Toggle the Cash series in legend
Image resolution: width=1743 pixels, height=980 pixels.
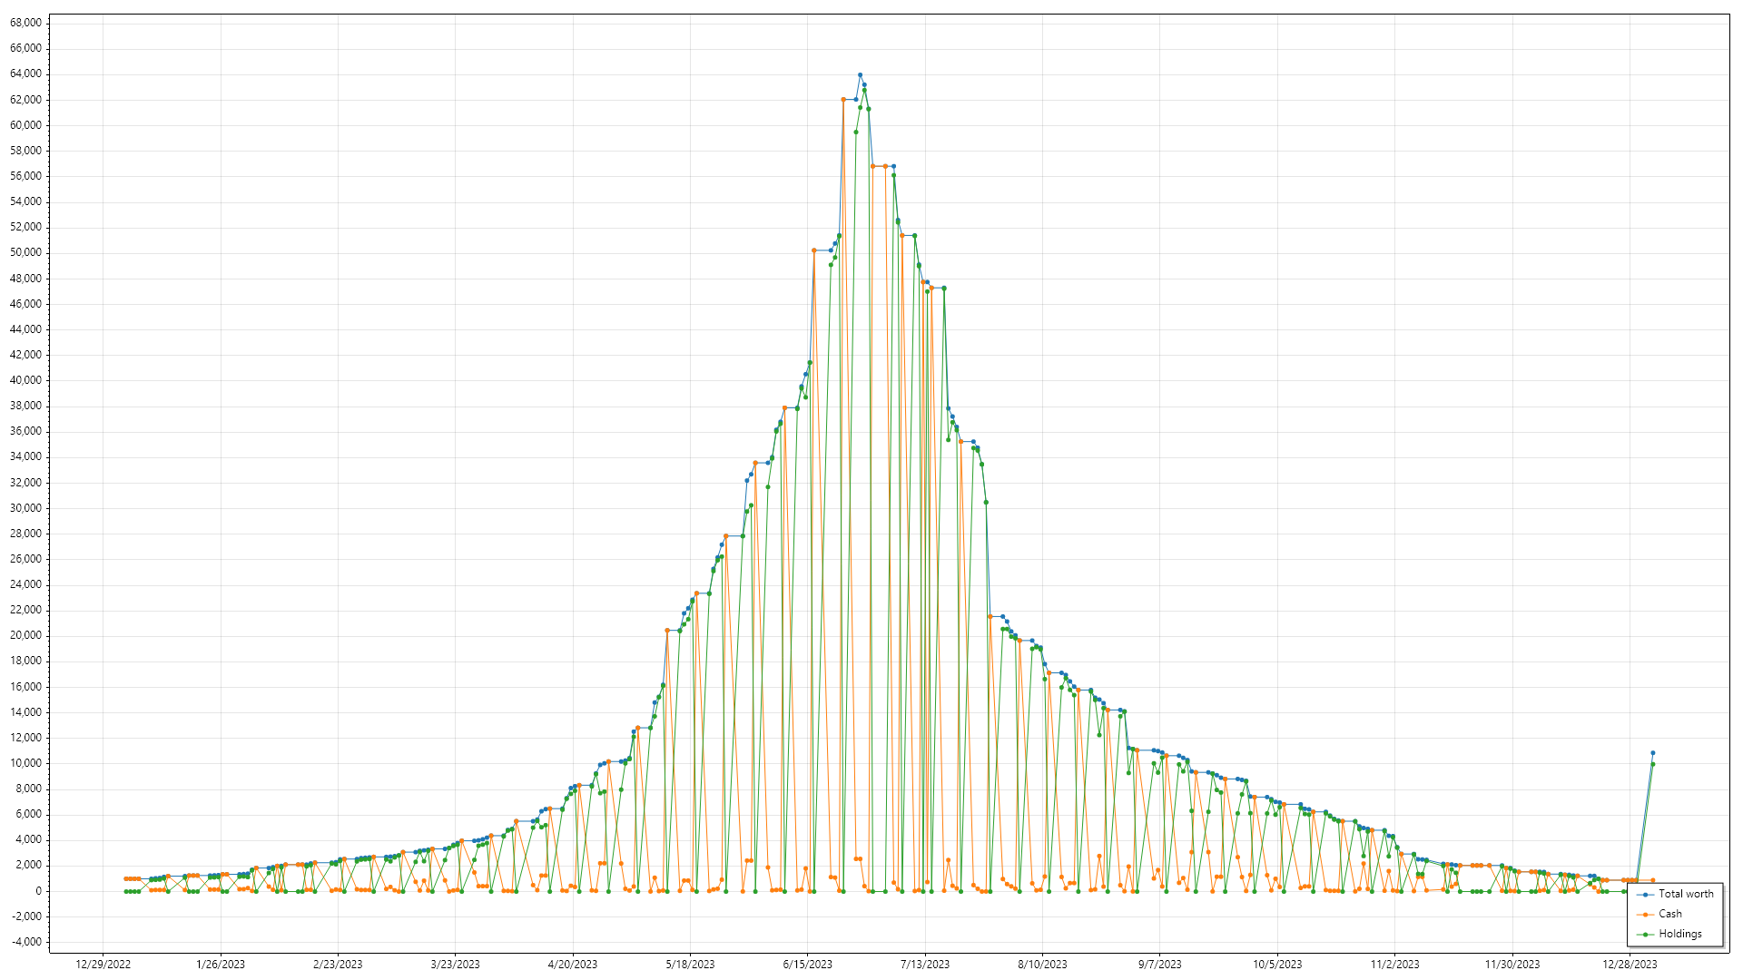point(1669,914)
